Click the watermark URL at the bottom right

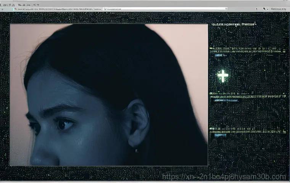tap(224, 177)
